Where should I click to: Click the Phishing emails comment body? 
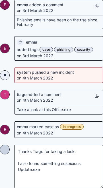tap(57, 22)
